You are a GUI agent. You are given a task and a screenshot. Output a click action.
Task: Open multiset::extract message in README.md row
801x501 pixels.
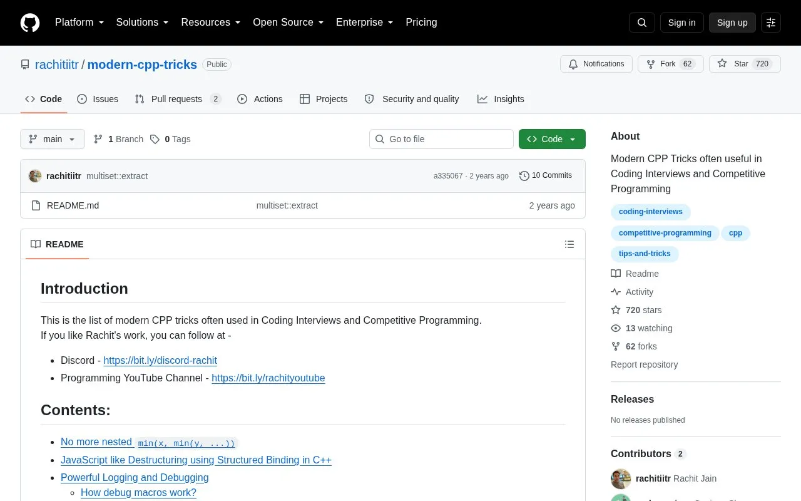coord(287,205)
